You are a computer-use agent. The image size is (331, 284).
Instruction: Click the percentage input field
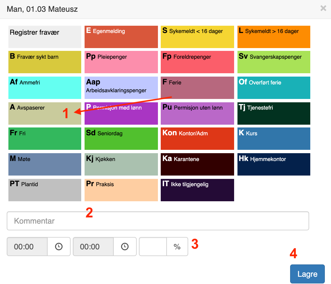[x=153, y=247]
